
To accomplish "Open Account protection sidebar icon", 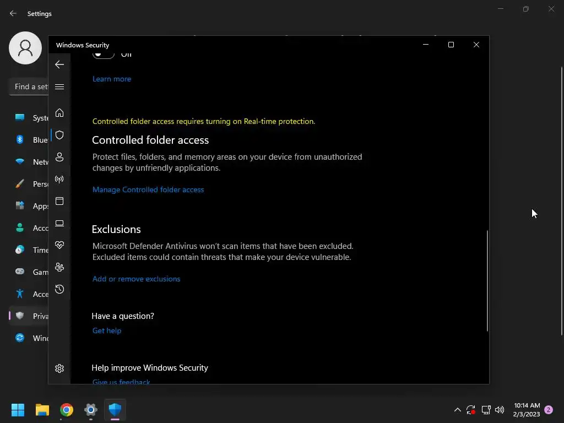I will pos(59,157).
